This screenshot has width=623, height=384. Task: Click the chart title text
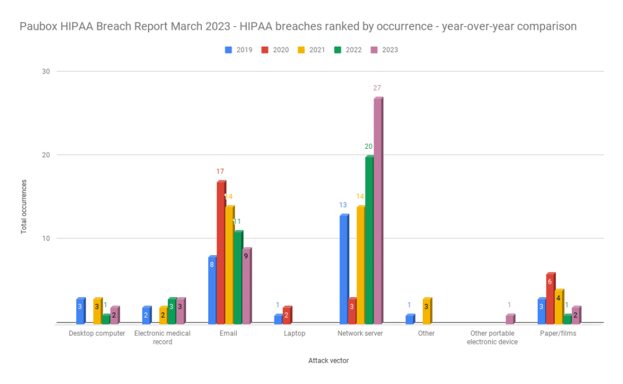298,27
